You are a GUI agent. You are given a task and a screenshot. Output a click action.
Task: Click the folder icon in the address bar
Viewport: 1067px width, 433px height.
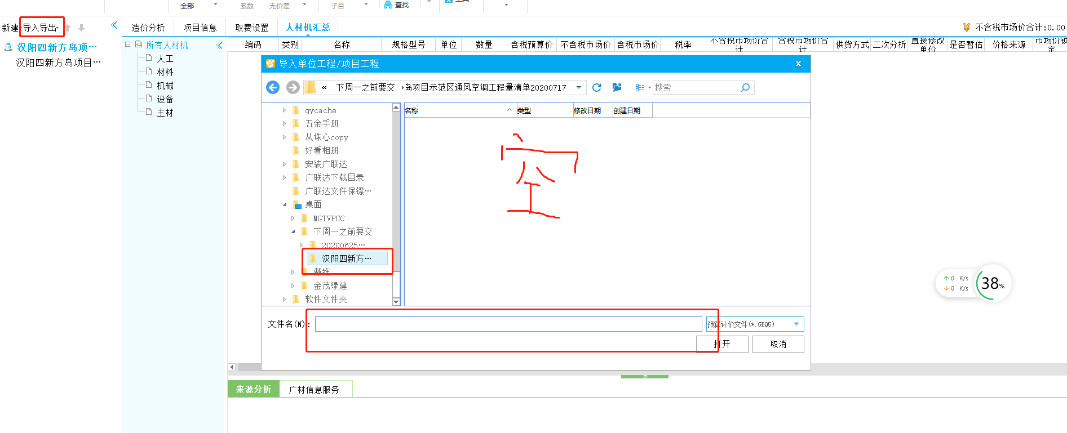coord(310,87)
